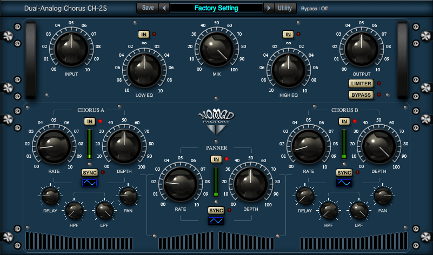Click the Chorus B Pan knob
Image resolution: width=433 pixels, height=255 pixels.
pos(383,196)
